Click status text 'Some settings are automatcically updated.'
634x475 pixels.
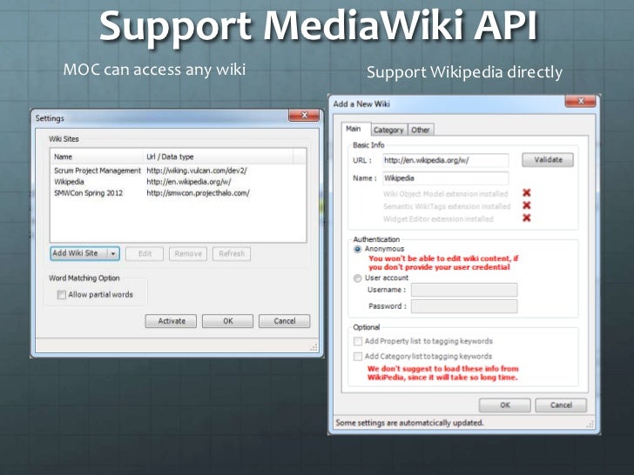coord(409,423)
